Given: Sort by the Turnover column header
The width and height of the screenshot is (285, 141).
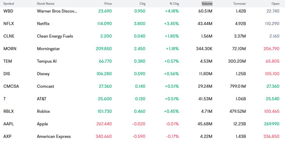Looking at the screenshot, I should tap(239, 4).
